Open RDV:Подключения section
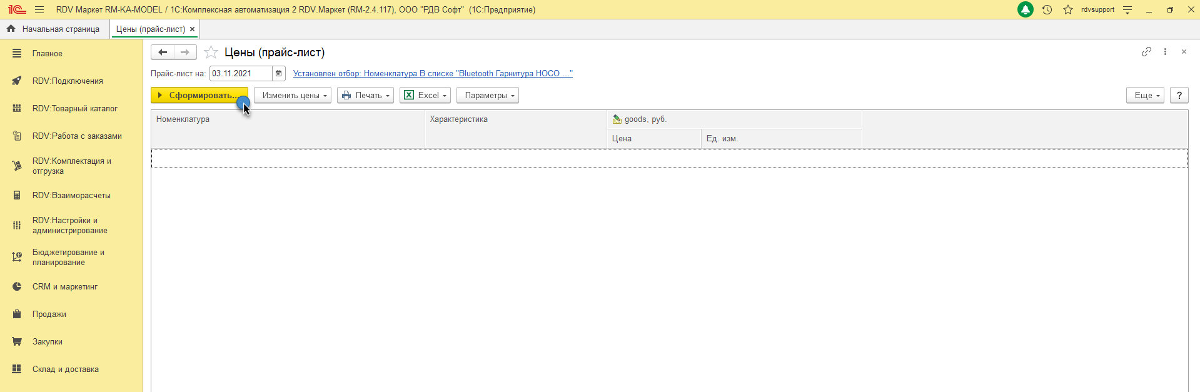Screen dimensions: 1200x392 pyautogui.click(x=71, y=81)
